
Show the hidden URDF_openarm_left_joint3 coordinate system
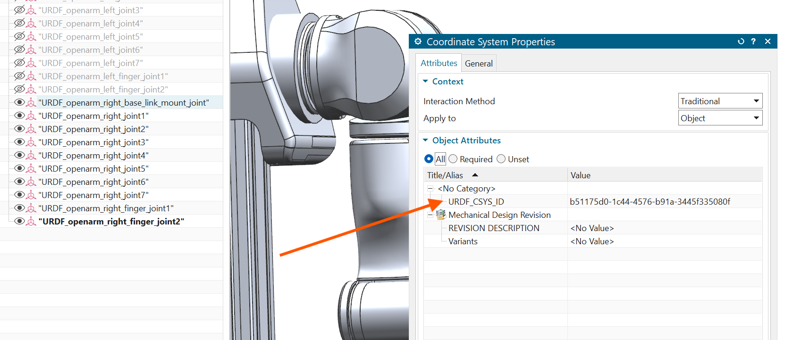click(19, 10)
